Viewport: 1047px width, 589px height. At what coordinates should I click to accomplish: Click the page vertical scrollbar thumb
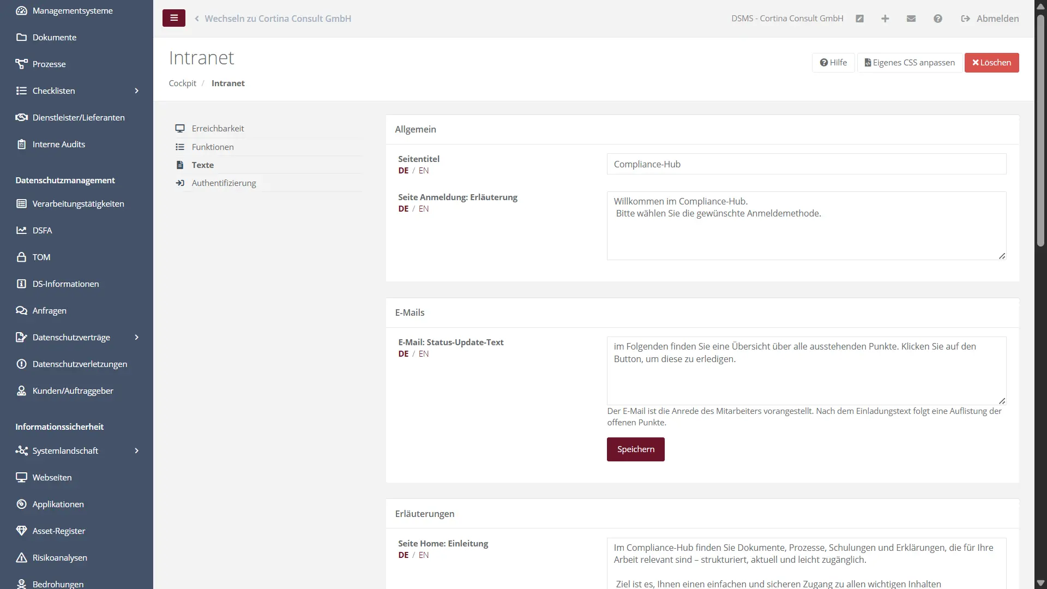1040,131
